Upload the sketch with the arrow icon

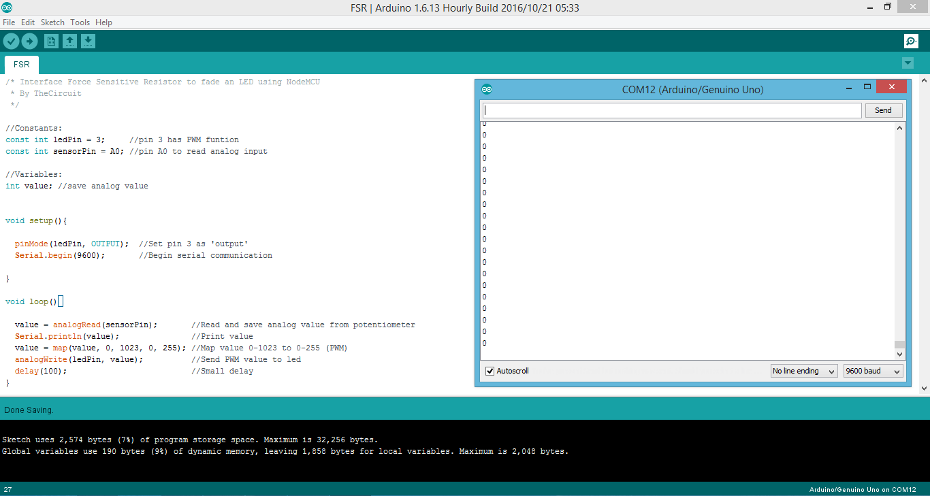29,41
